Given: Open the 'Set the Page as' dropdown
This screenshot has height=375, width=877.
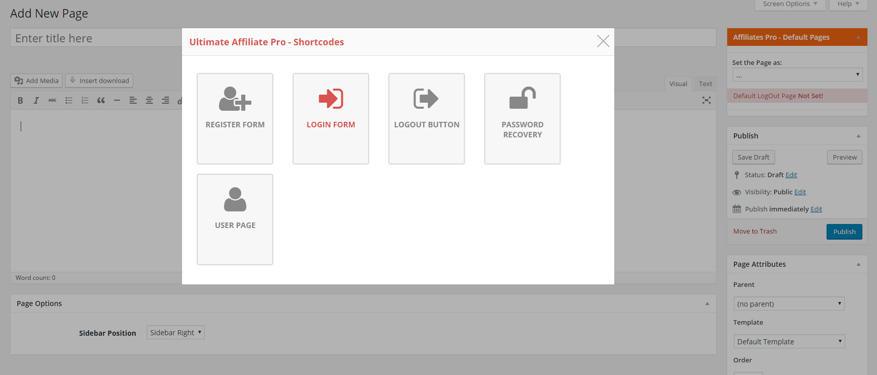Looking at the screenshot, I should click(x=797, y=74).
